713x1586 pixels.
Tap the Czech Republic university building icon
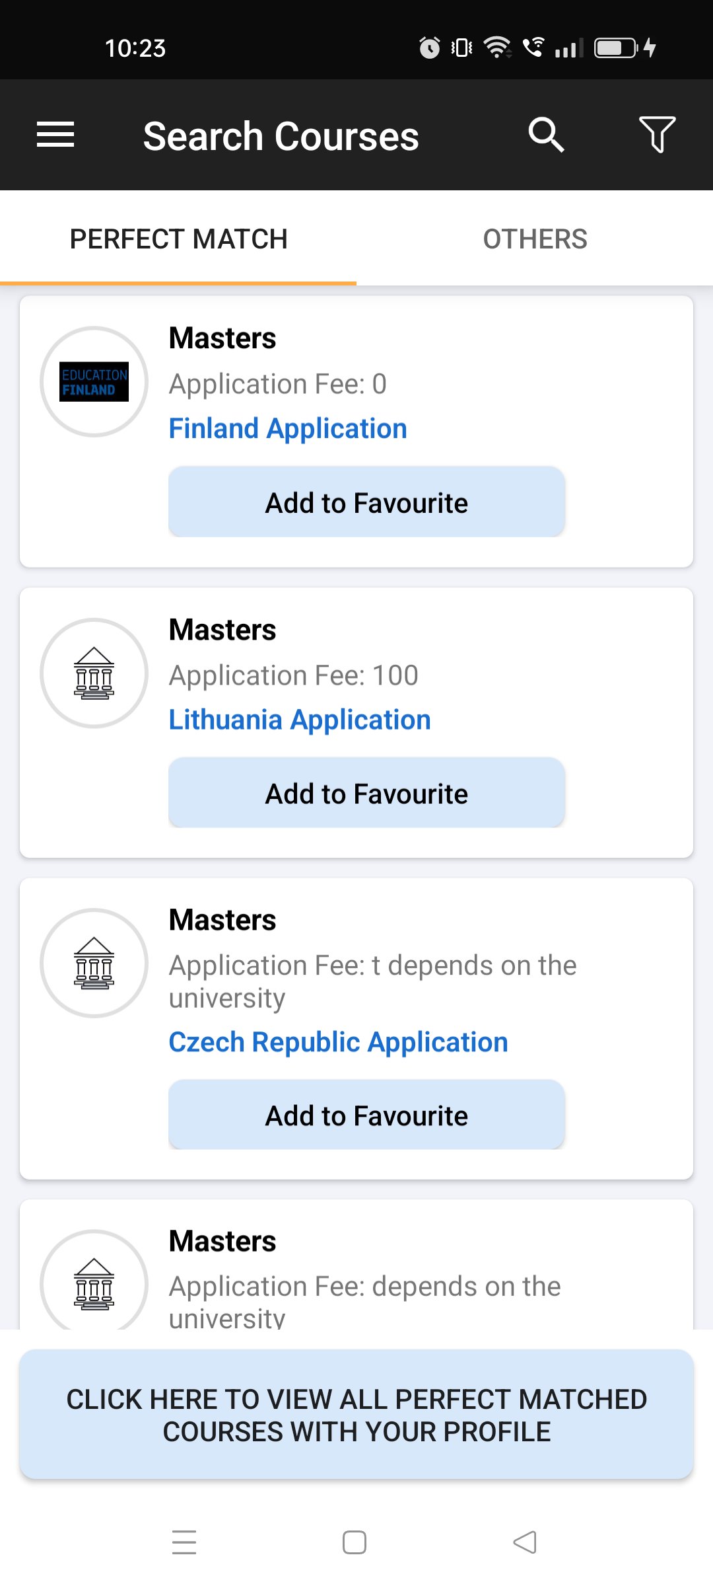(94, 963)
